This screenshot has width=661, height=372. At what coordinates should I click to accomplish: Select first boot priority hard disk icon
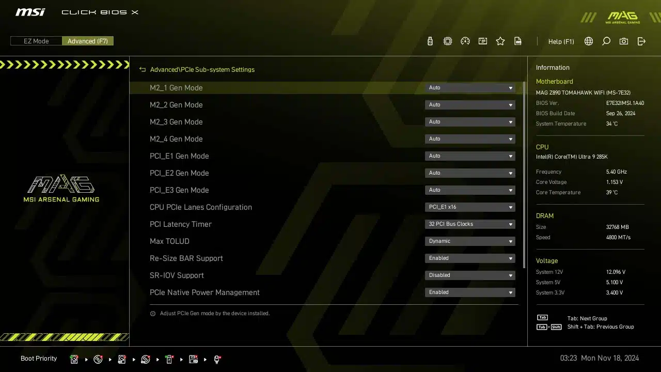pos(74,359)
